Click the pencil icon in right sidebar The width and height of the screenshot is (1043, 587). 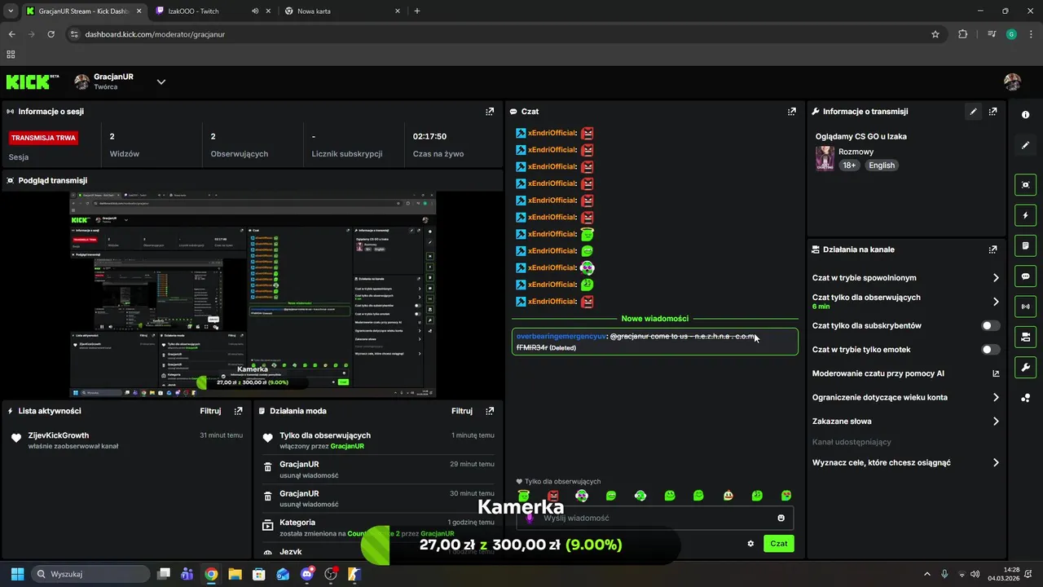pos(1025,145)
